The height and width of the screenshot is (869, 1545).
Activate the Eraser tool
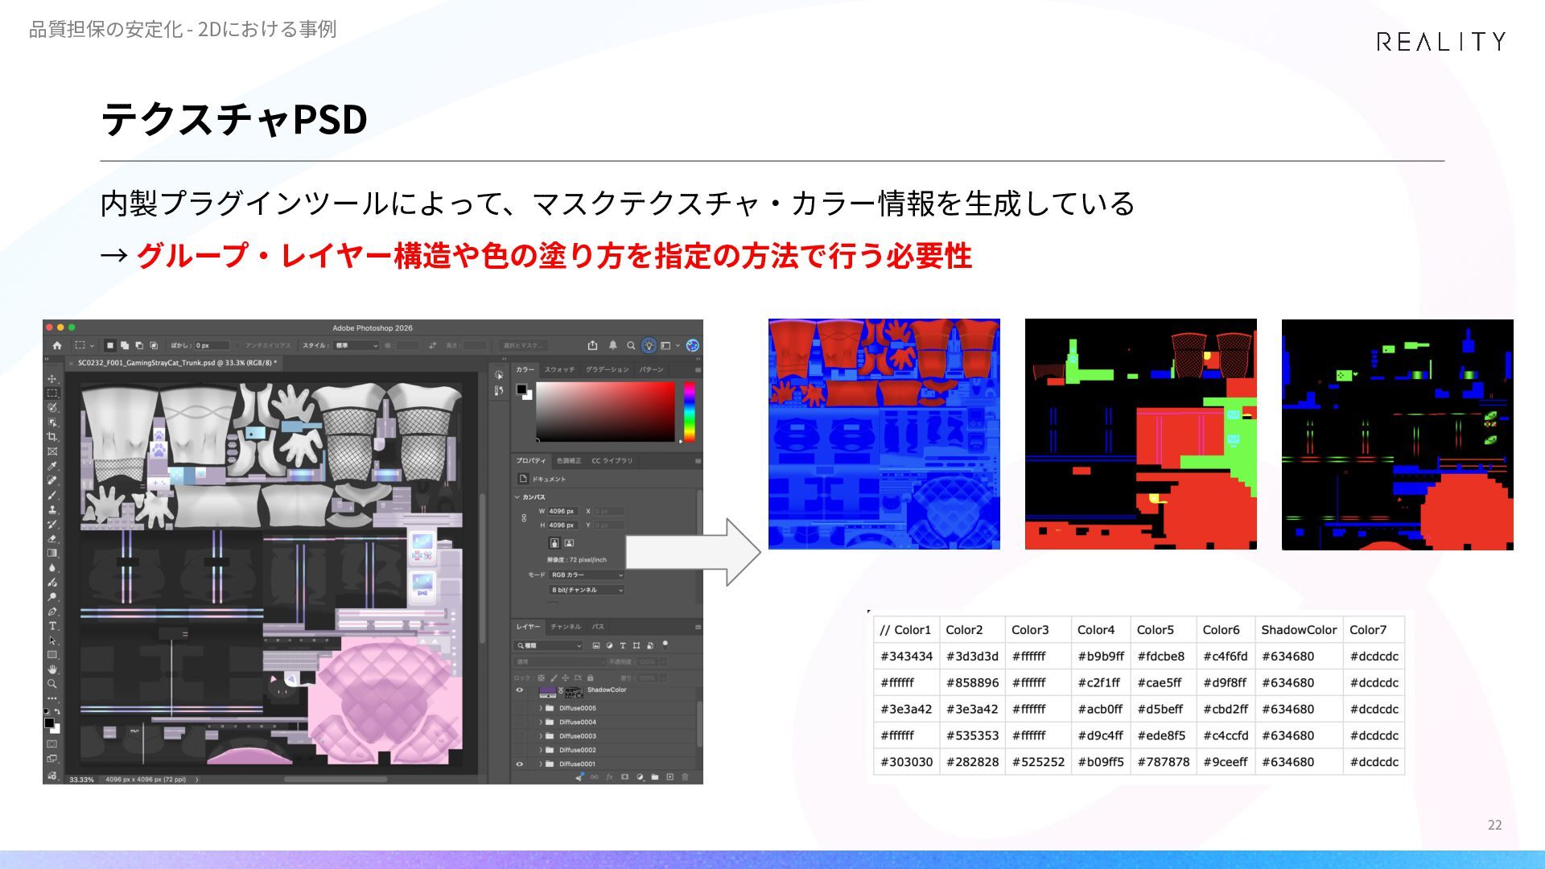[x=52, y=538]
